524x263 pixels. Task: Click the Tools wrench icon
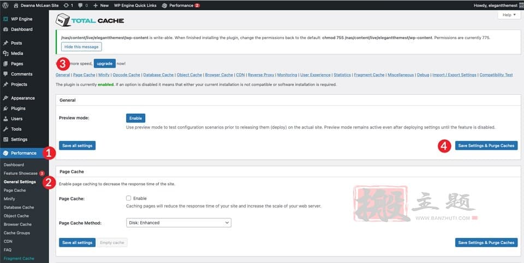coord(5,129)
